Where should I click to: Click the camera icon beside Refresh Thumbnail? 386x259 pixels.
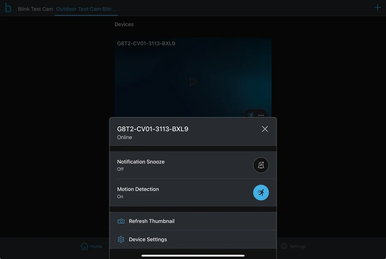pyautogui.click(x=121, y=221)
